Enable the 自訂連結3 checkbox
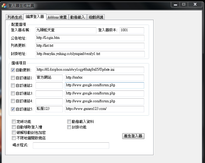Screen dimensions: 205x163 tap(13, 93)
